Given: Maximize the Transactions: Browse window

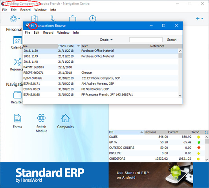Looking at the screenshot, I should [163, 25].
